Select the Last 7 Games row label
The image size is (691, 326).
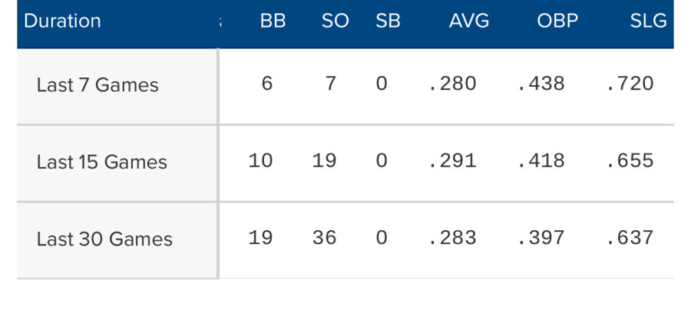tap(98, 85)
